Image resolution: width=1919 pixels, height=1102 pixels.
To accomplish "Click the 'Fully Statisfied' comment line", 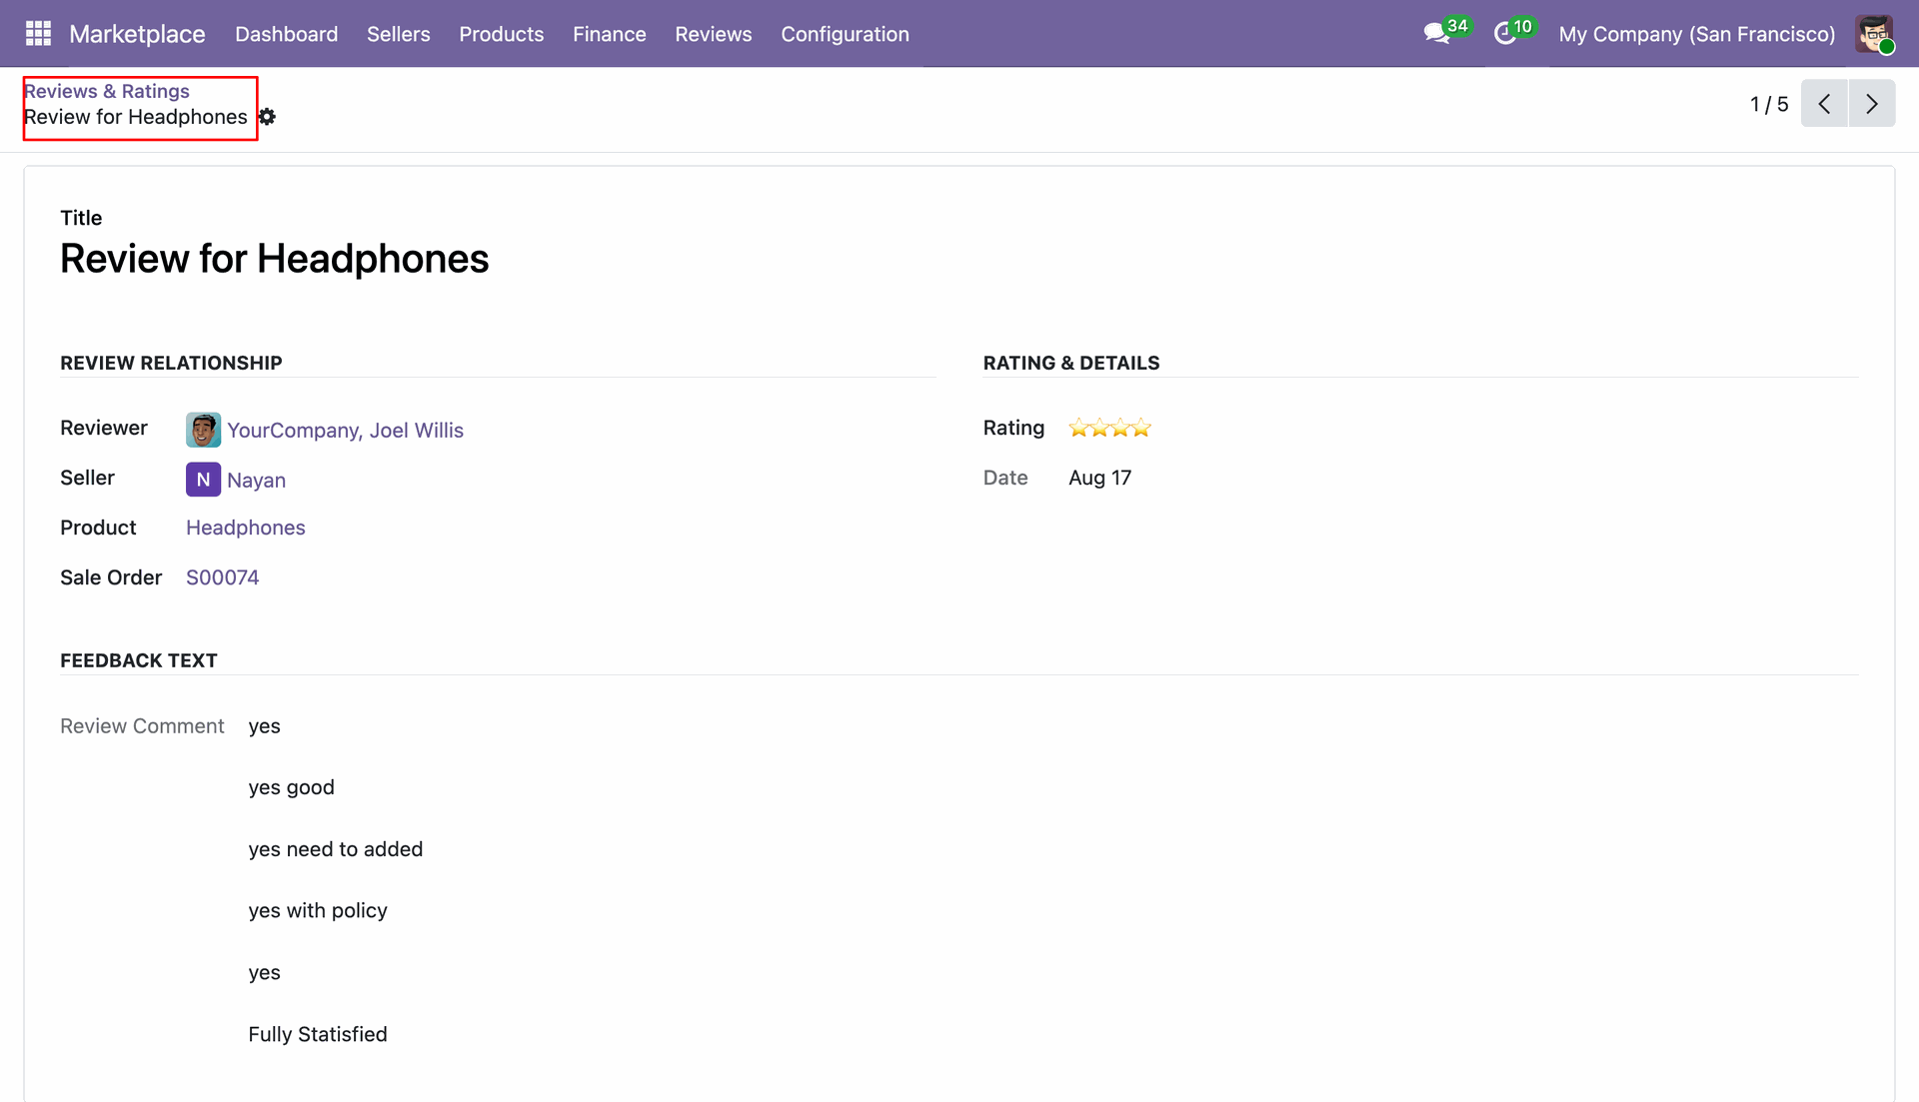I will coord(317,1034).
